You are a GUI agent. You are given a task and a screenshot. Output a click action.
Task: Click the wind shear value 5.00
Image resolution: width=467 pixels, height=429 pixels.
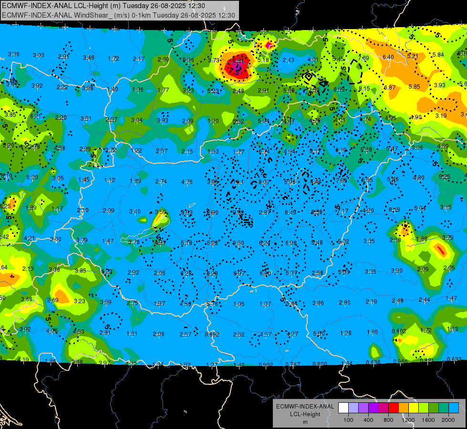[x=32, y=177]
